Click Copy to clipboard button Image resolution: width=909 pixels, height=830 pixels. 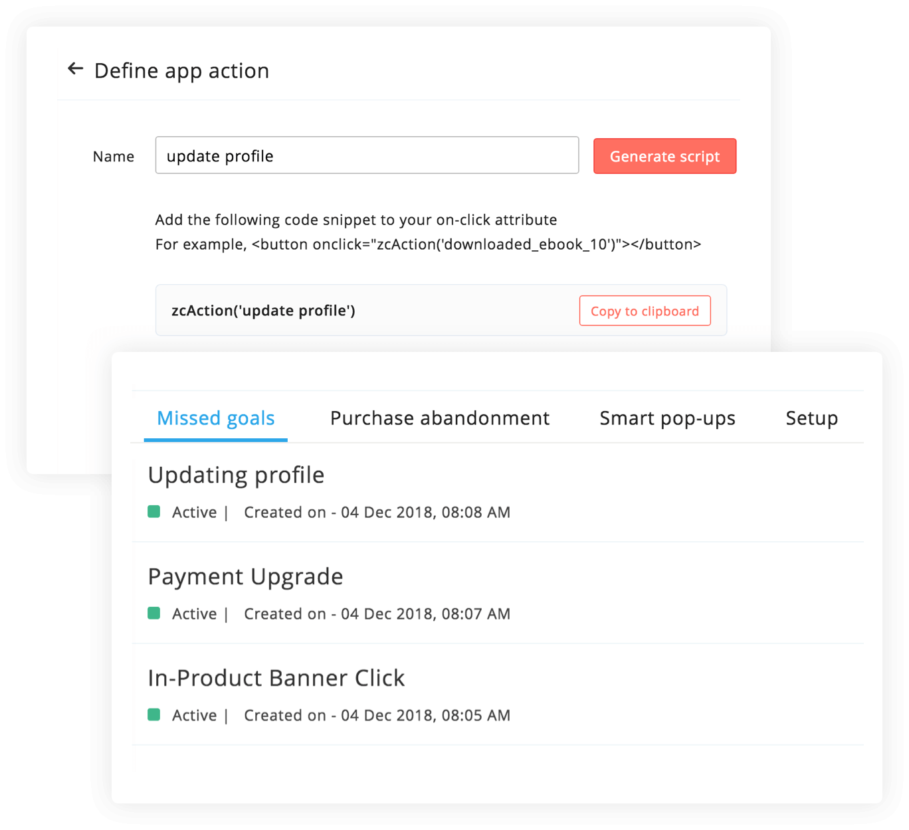click(x=645, y=311)
